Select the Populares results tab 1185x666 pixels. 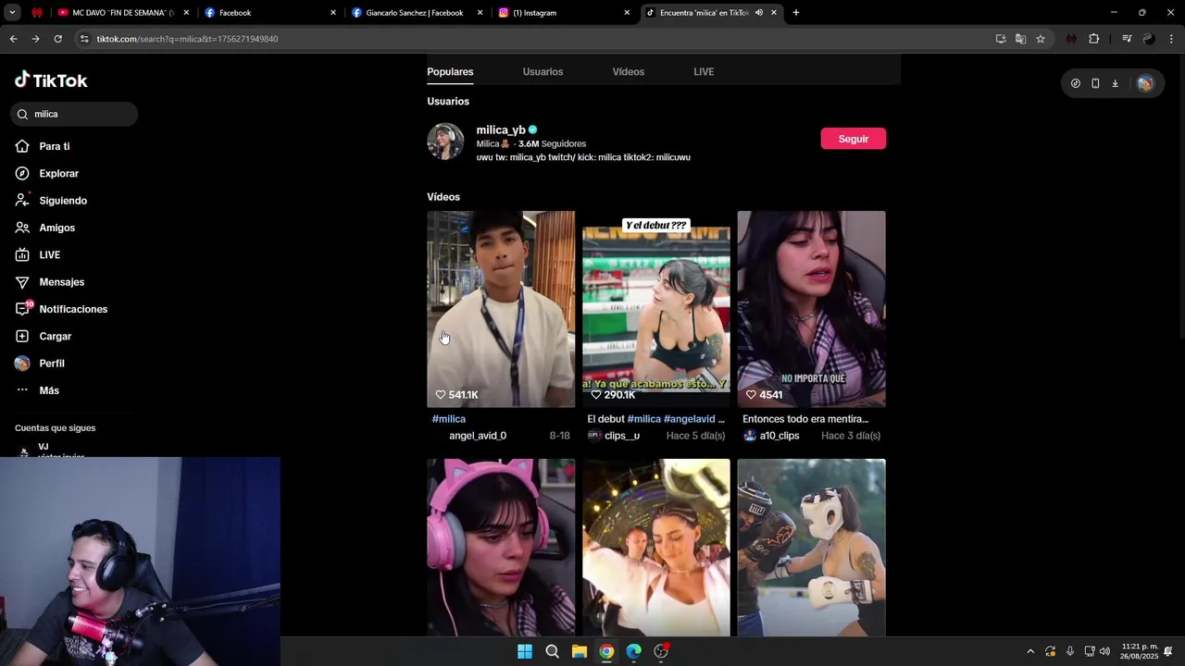(450, 71)
